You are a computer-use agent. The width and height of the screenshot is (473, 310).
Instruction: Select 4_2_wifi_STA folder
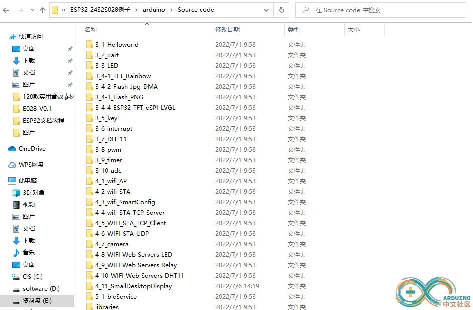(x=113, y=192)
